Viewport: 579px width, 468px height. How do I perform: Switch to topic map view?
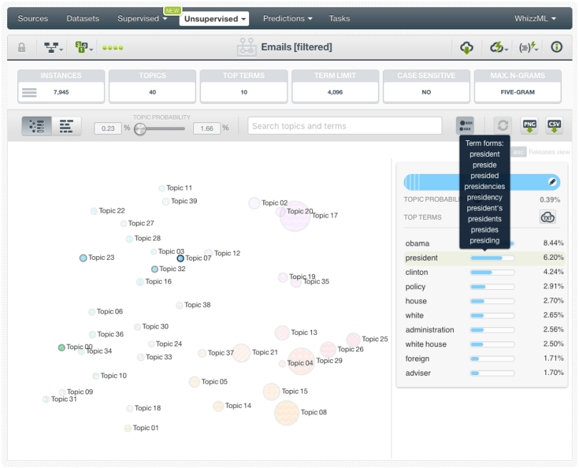coord(37,126)
